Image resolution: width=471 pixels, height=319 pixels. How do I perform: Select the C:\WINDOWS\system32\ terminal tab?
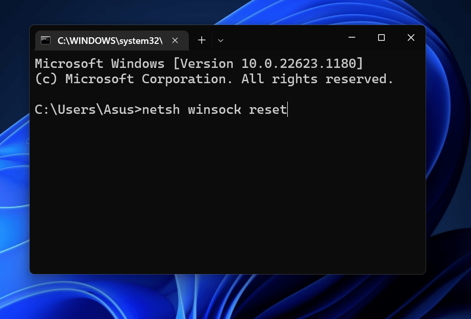point(112,40)
